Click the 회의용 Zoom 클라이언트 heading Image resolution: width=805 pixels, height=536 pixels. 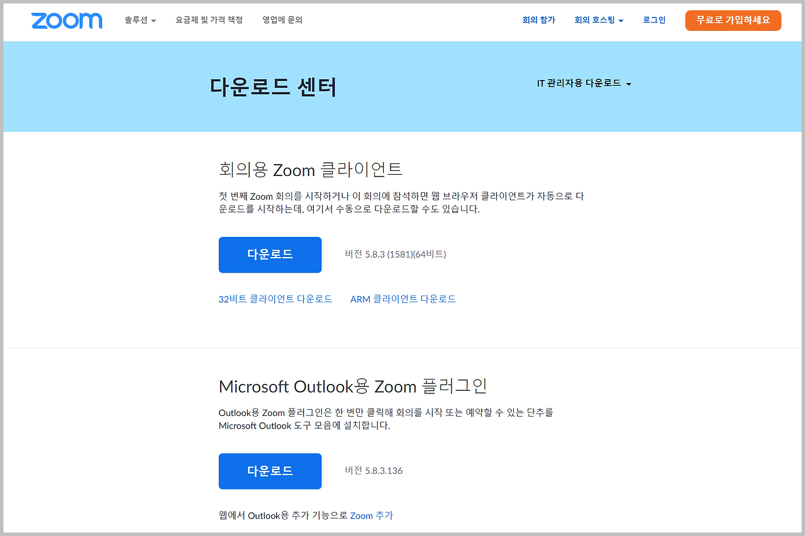(311, 169)
